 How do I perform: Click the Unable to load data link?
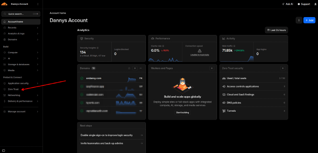tap(200, 55)
